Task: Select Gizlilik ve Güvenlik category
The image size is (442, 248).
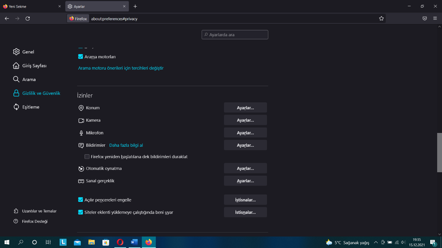Action: [x=37, y=93]
